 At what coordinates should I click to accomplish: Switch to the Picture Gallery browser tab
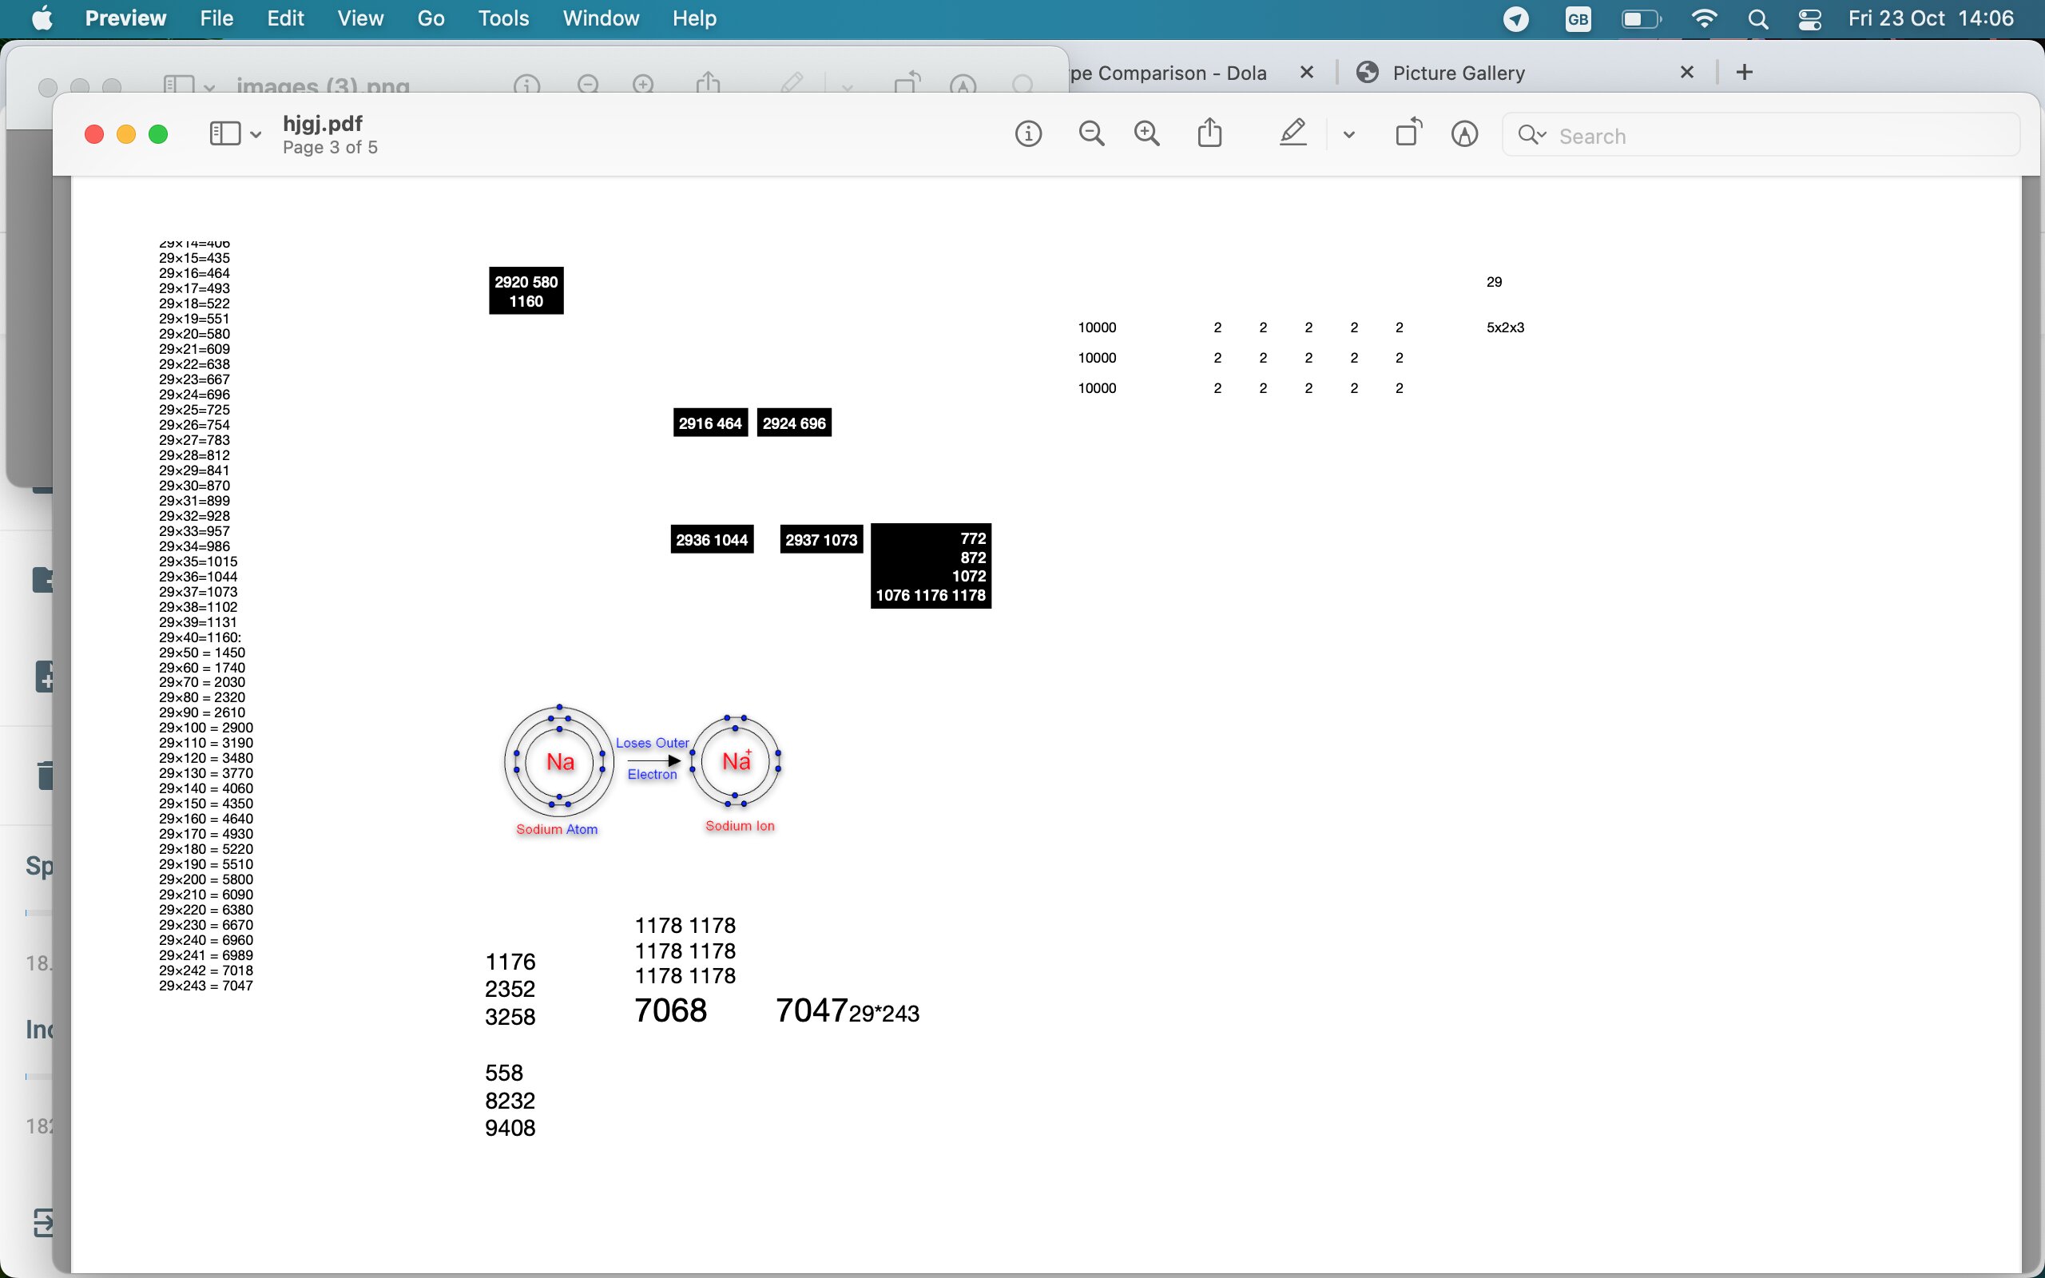(x=1458, y=73)
